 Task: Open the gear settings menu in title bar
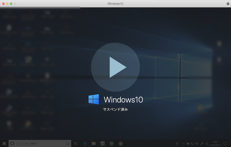[x=228, y=3]
